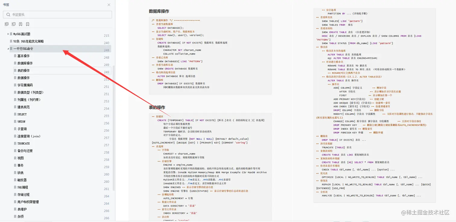Go to the TRUNCATE bookmark

24,144
